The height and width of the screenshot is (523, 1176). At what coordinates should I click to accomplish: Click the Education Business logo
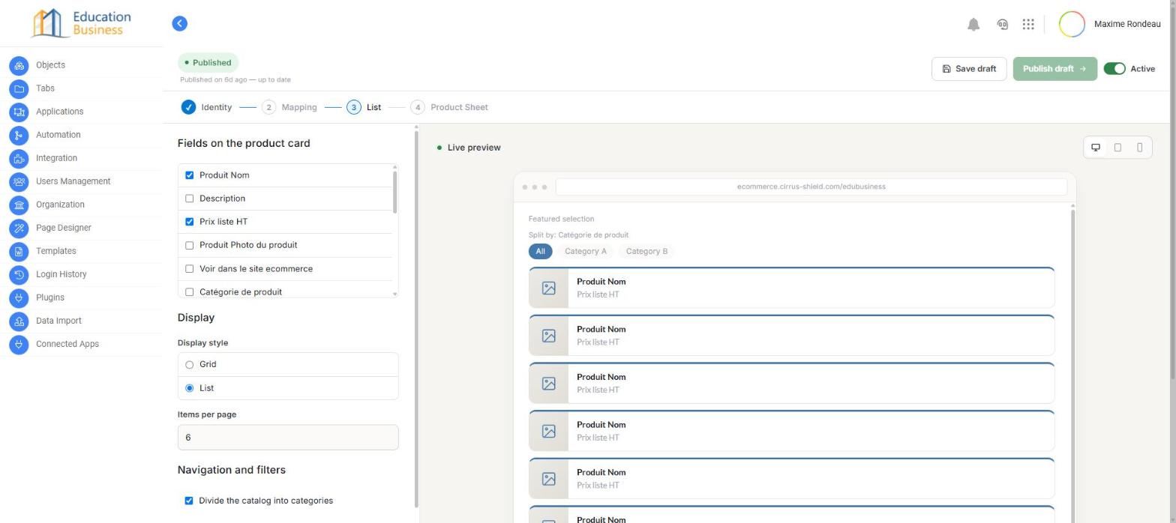click(x=81, y=23)
